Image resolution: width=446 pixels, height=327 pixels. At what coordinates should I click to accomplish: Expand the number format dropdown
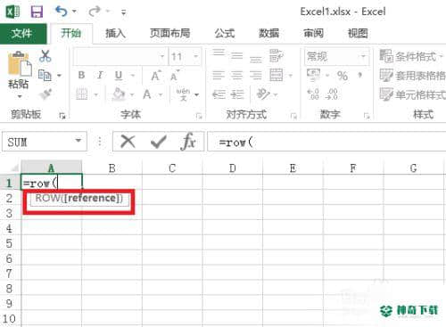[x=363, y=56]
